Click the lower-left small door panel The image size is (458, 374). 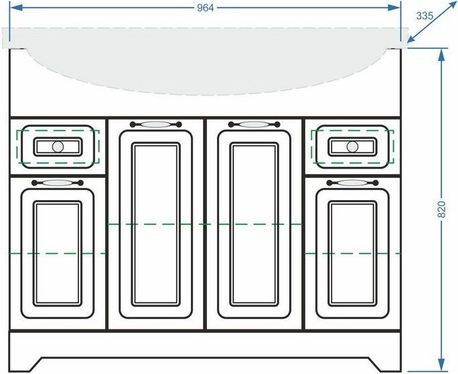click(58, 253)
